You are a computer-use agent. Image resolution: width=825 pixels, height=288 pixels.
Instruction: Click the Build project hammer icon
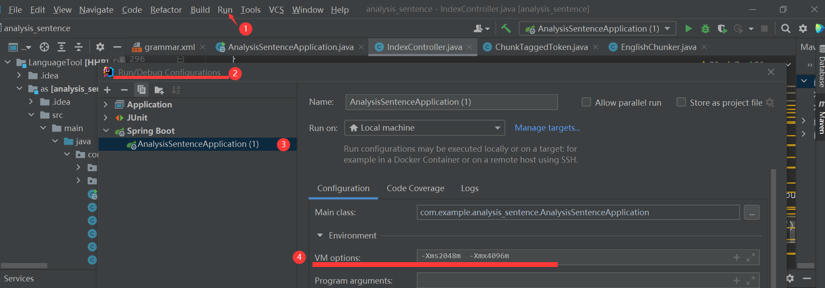(506, 28)
